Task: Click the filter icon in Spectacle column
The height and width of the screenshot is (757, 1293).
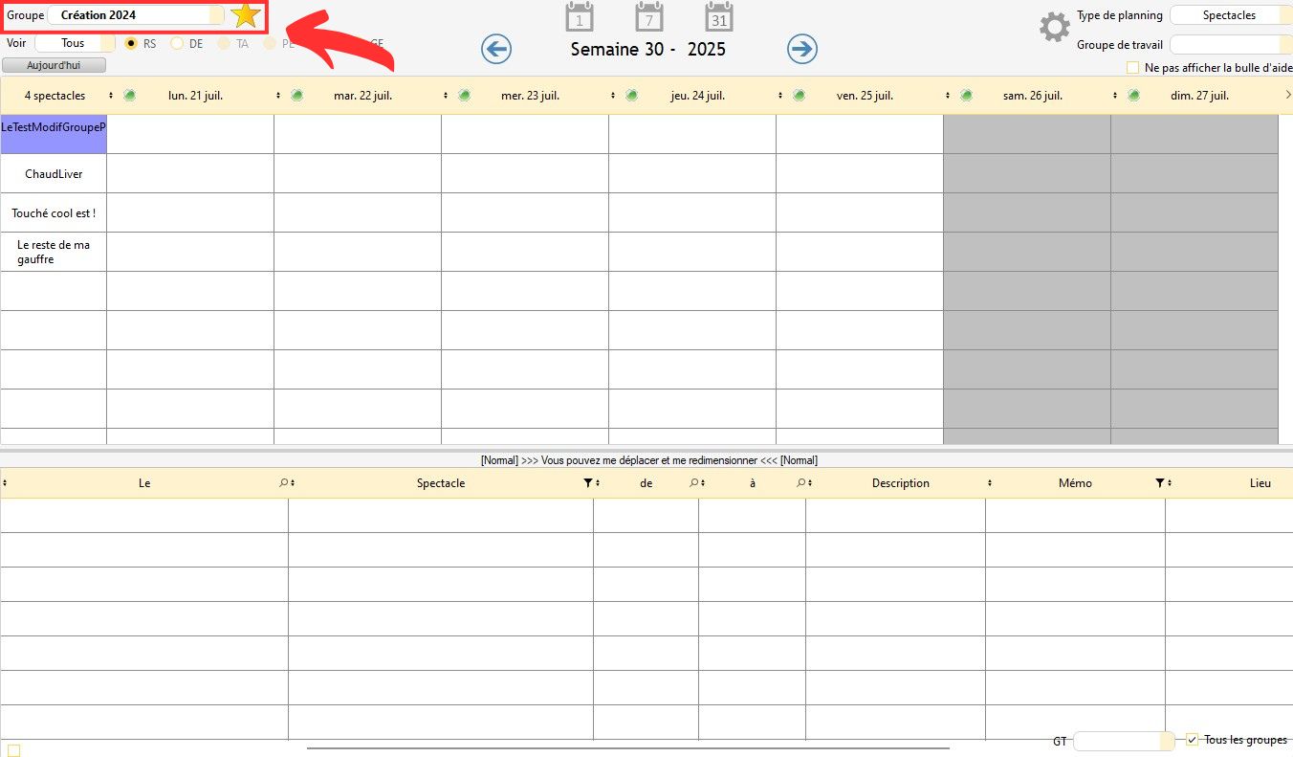Action: coord(588,483)
